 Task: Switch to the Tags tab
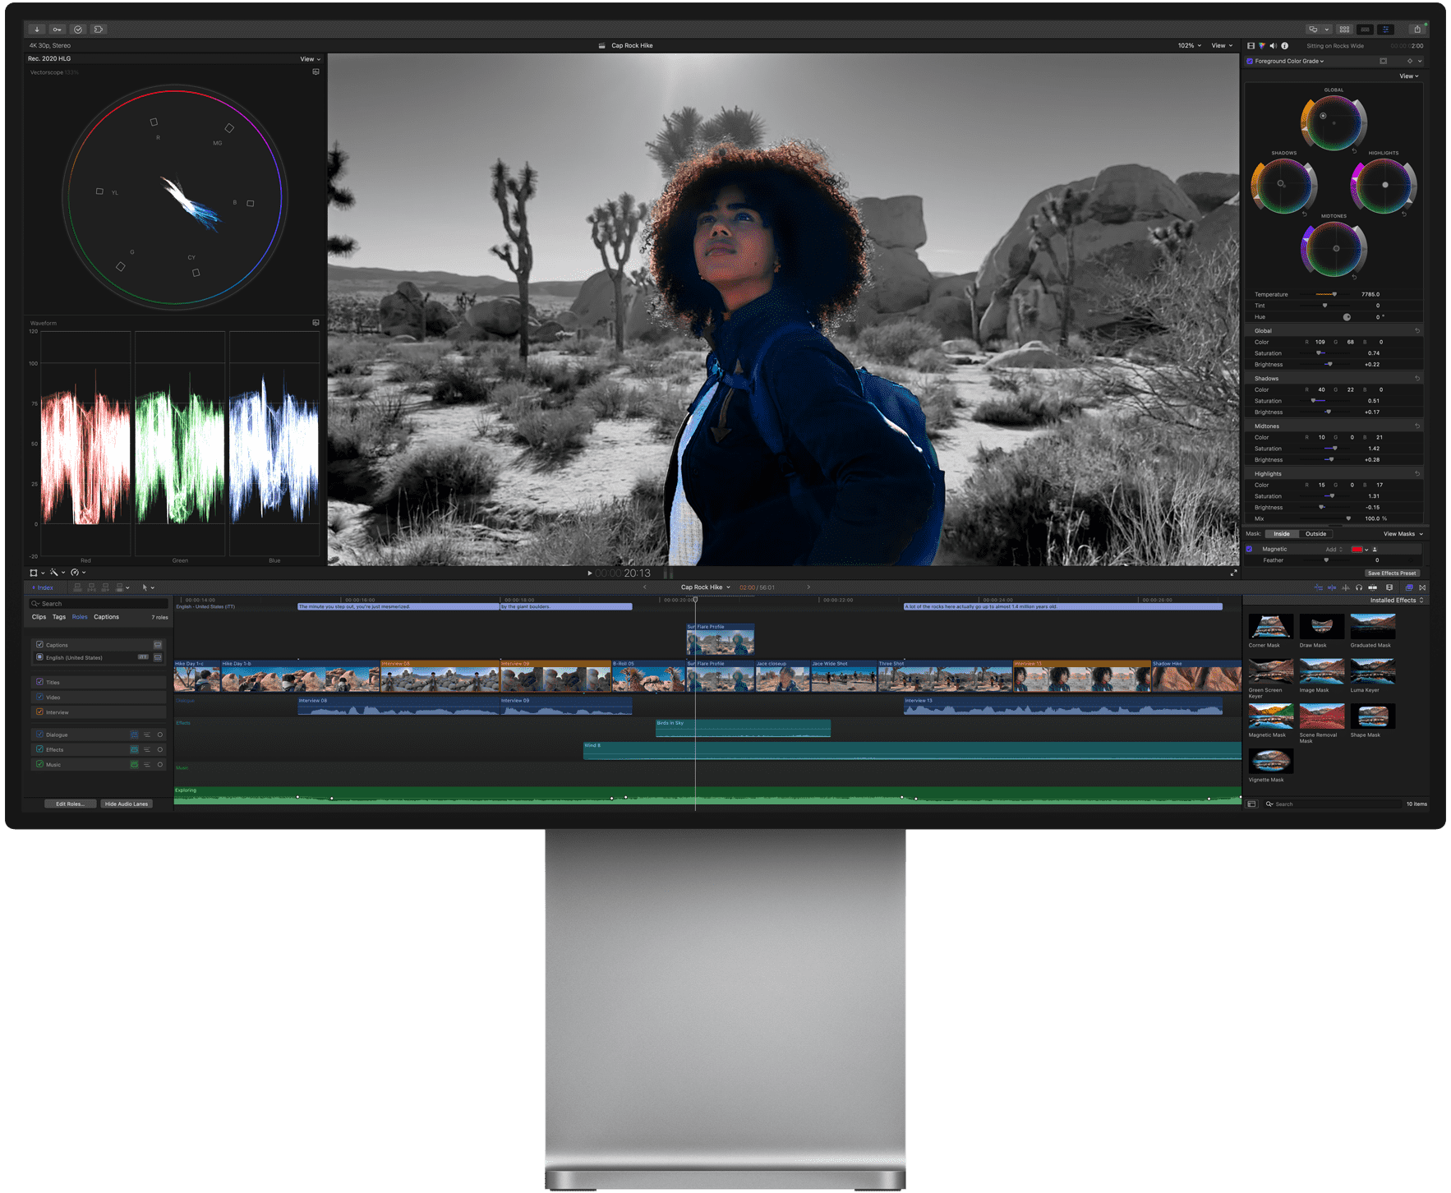click(x=59, y=617)
